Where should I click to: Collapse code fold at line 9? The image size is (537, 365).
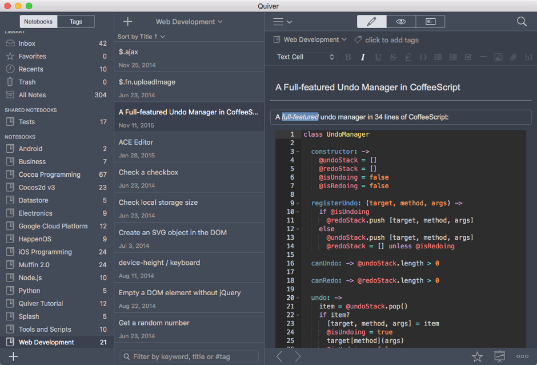pos(298,204)
